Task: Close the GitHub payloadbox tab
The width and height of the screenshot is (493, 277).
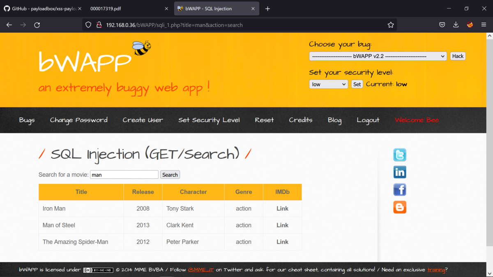Action: pos(80,9)
